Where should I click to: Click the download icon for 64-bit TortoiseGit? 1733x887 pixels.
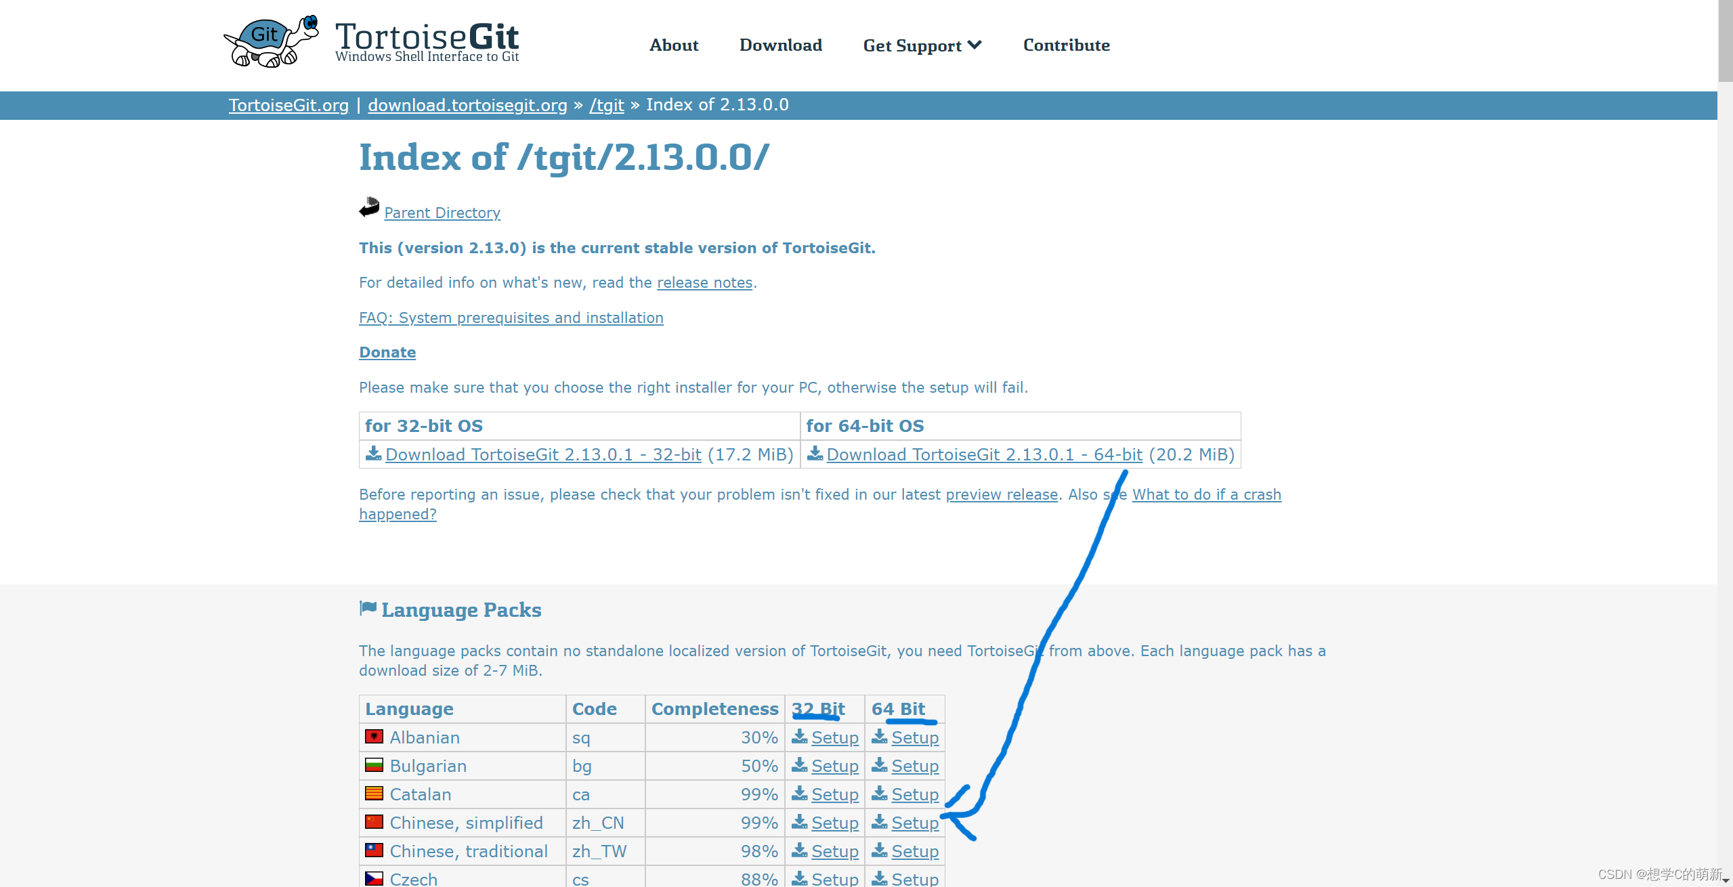point(812,454)
